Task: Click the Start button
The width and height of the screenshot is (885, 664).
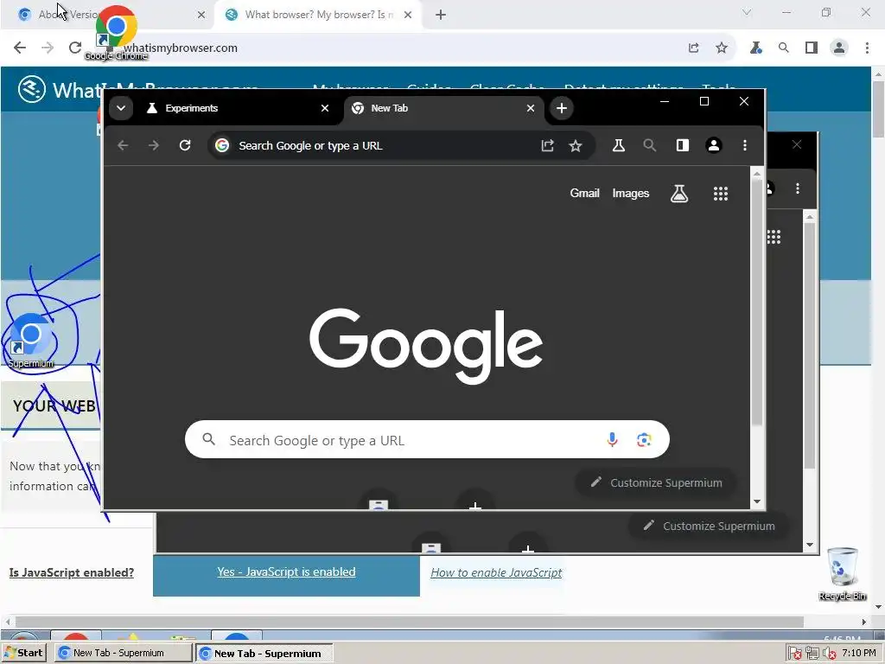Action: click(23, 653)
